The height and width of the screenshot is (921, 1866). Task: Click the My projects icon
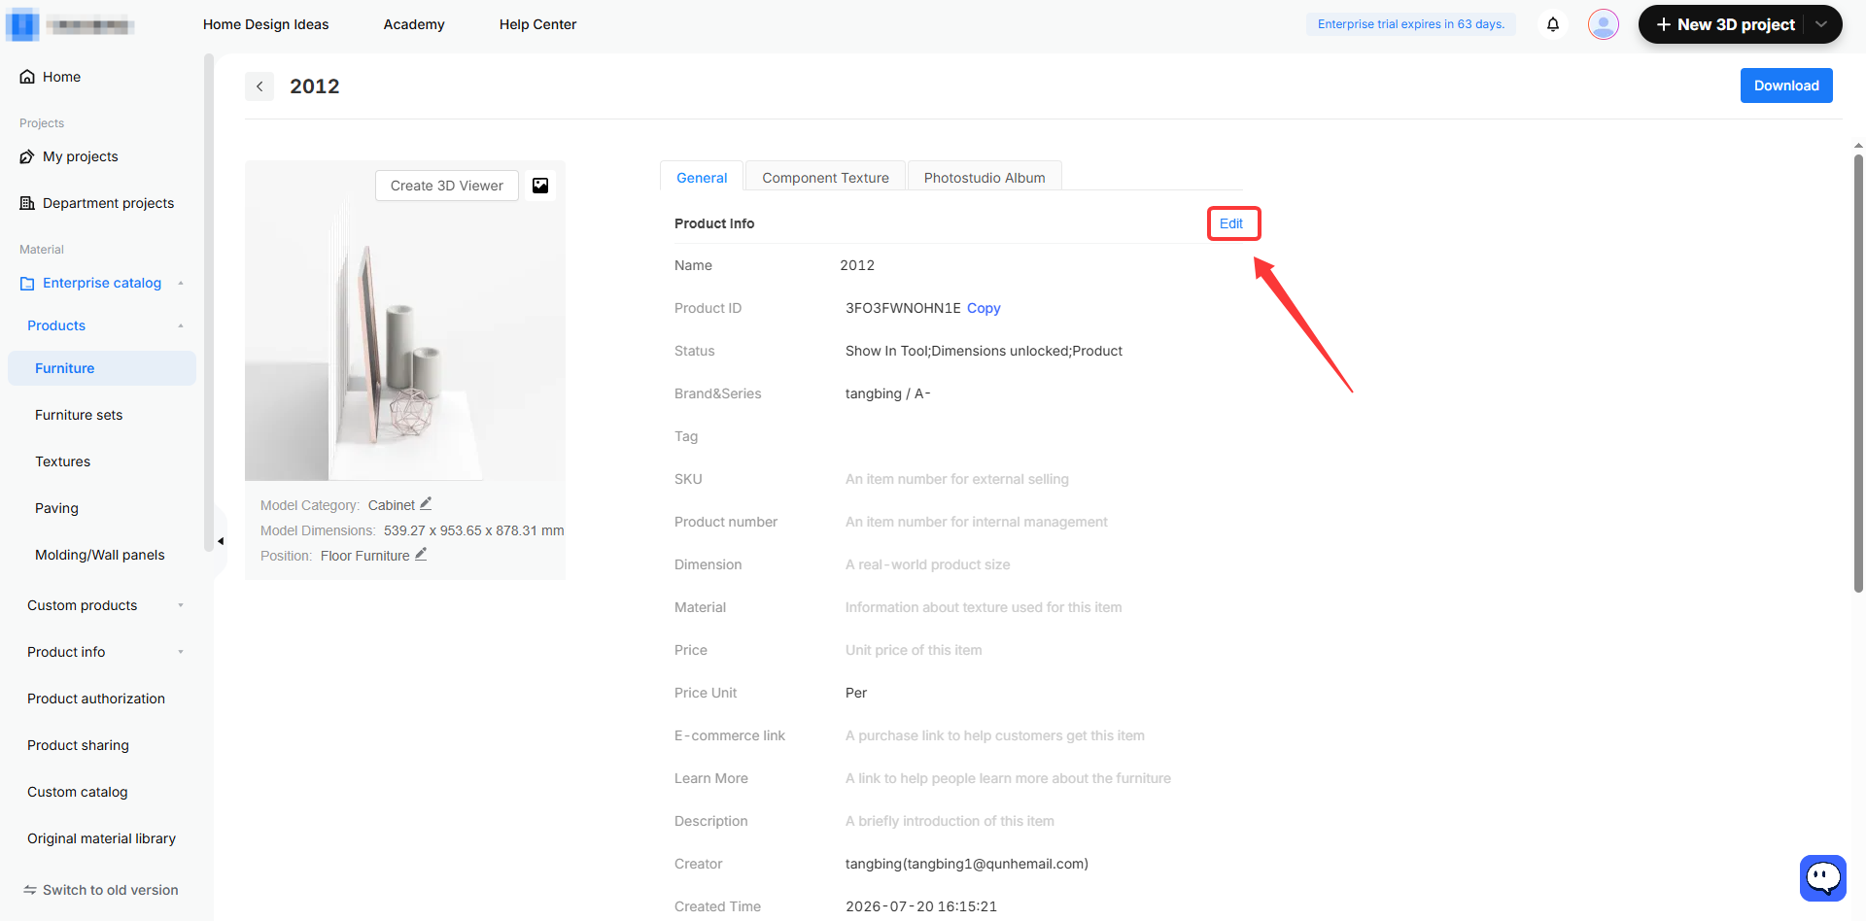[x=27, y=156]
